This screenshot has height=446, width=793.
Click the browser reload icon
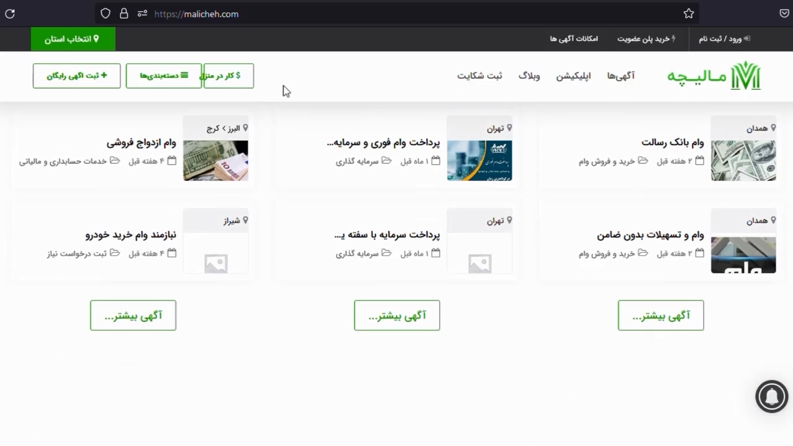[10, 14]
